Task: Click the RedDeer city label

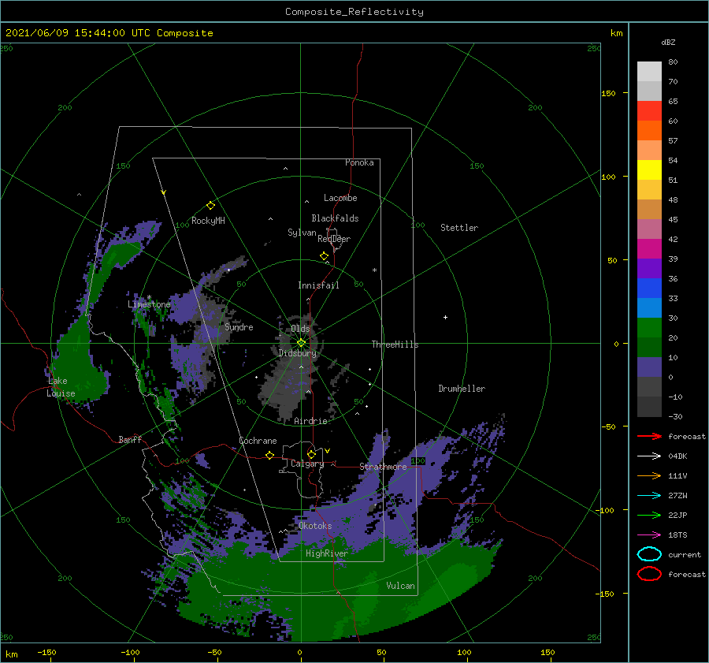Action: [x=334, y=239]
